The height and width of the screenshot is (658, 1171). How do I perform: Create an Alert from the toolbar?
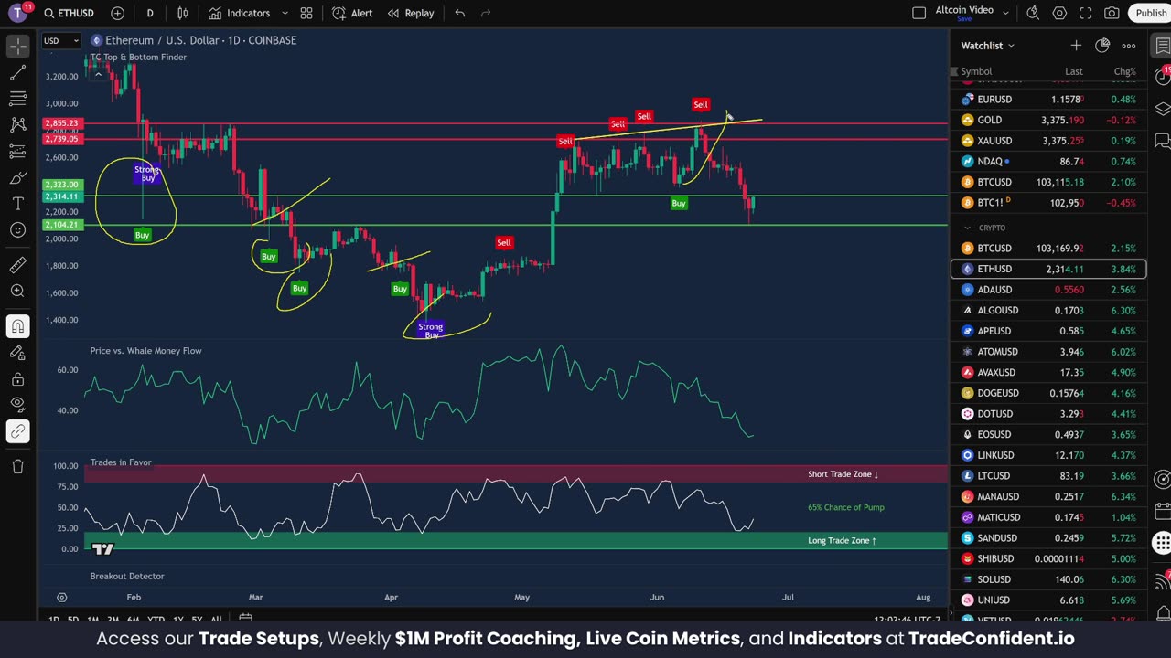click(352, 13)
